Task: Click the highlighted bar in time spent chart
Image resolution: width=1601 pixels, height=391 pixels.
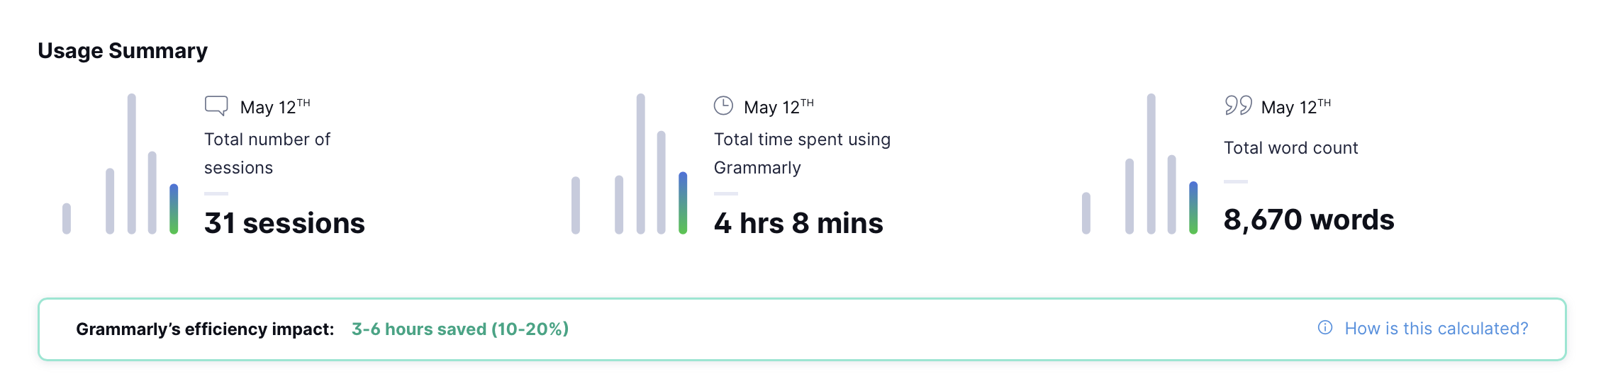Action: (683, 203)
